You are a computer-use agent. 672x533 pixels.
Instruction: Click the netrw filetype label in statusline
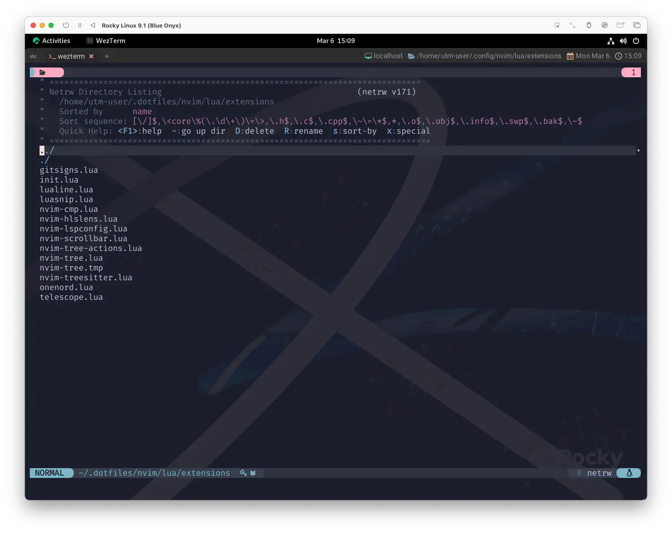click(x=599, y=473)
